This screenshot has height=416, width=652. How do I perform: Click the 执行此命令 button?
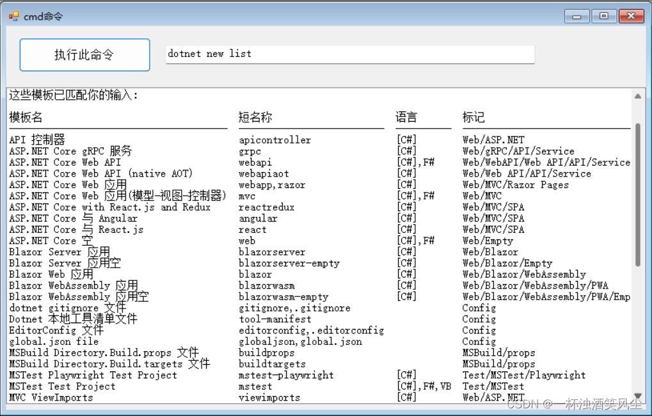pyautogui.click(x=85, y=55)
